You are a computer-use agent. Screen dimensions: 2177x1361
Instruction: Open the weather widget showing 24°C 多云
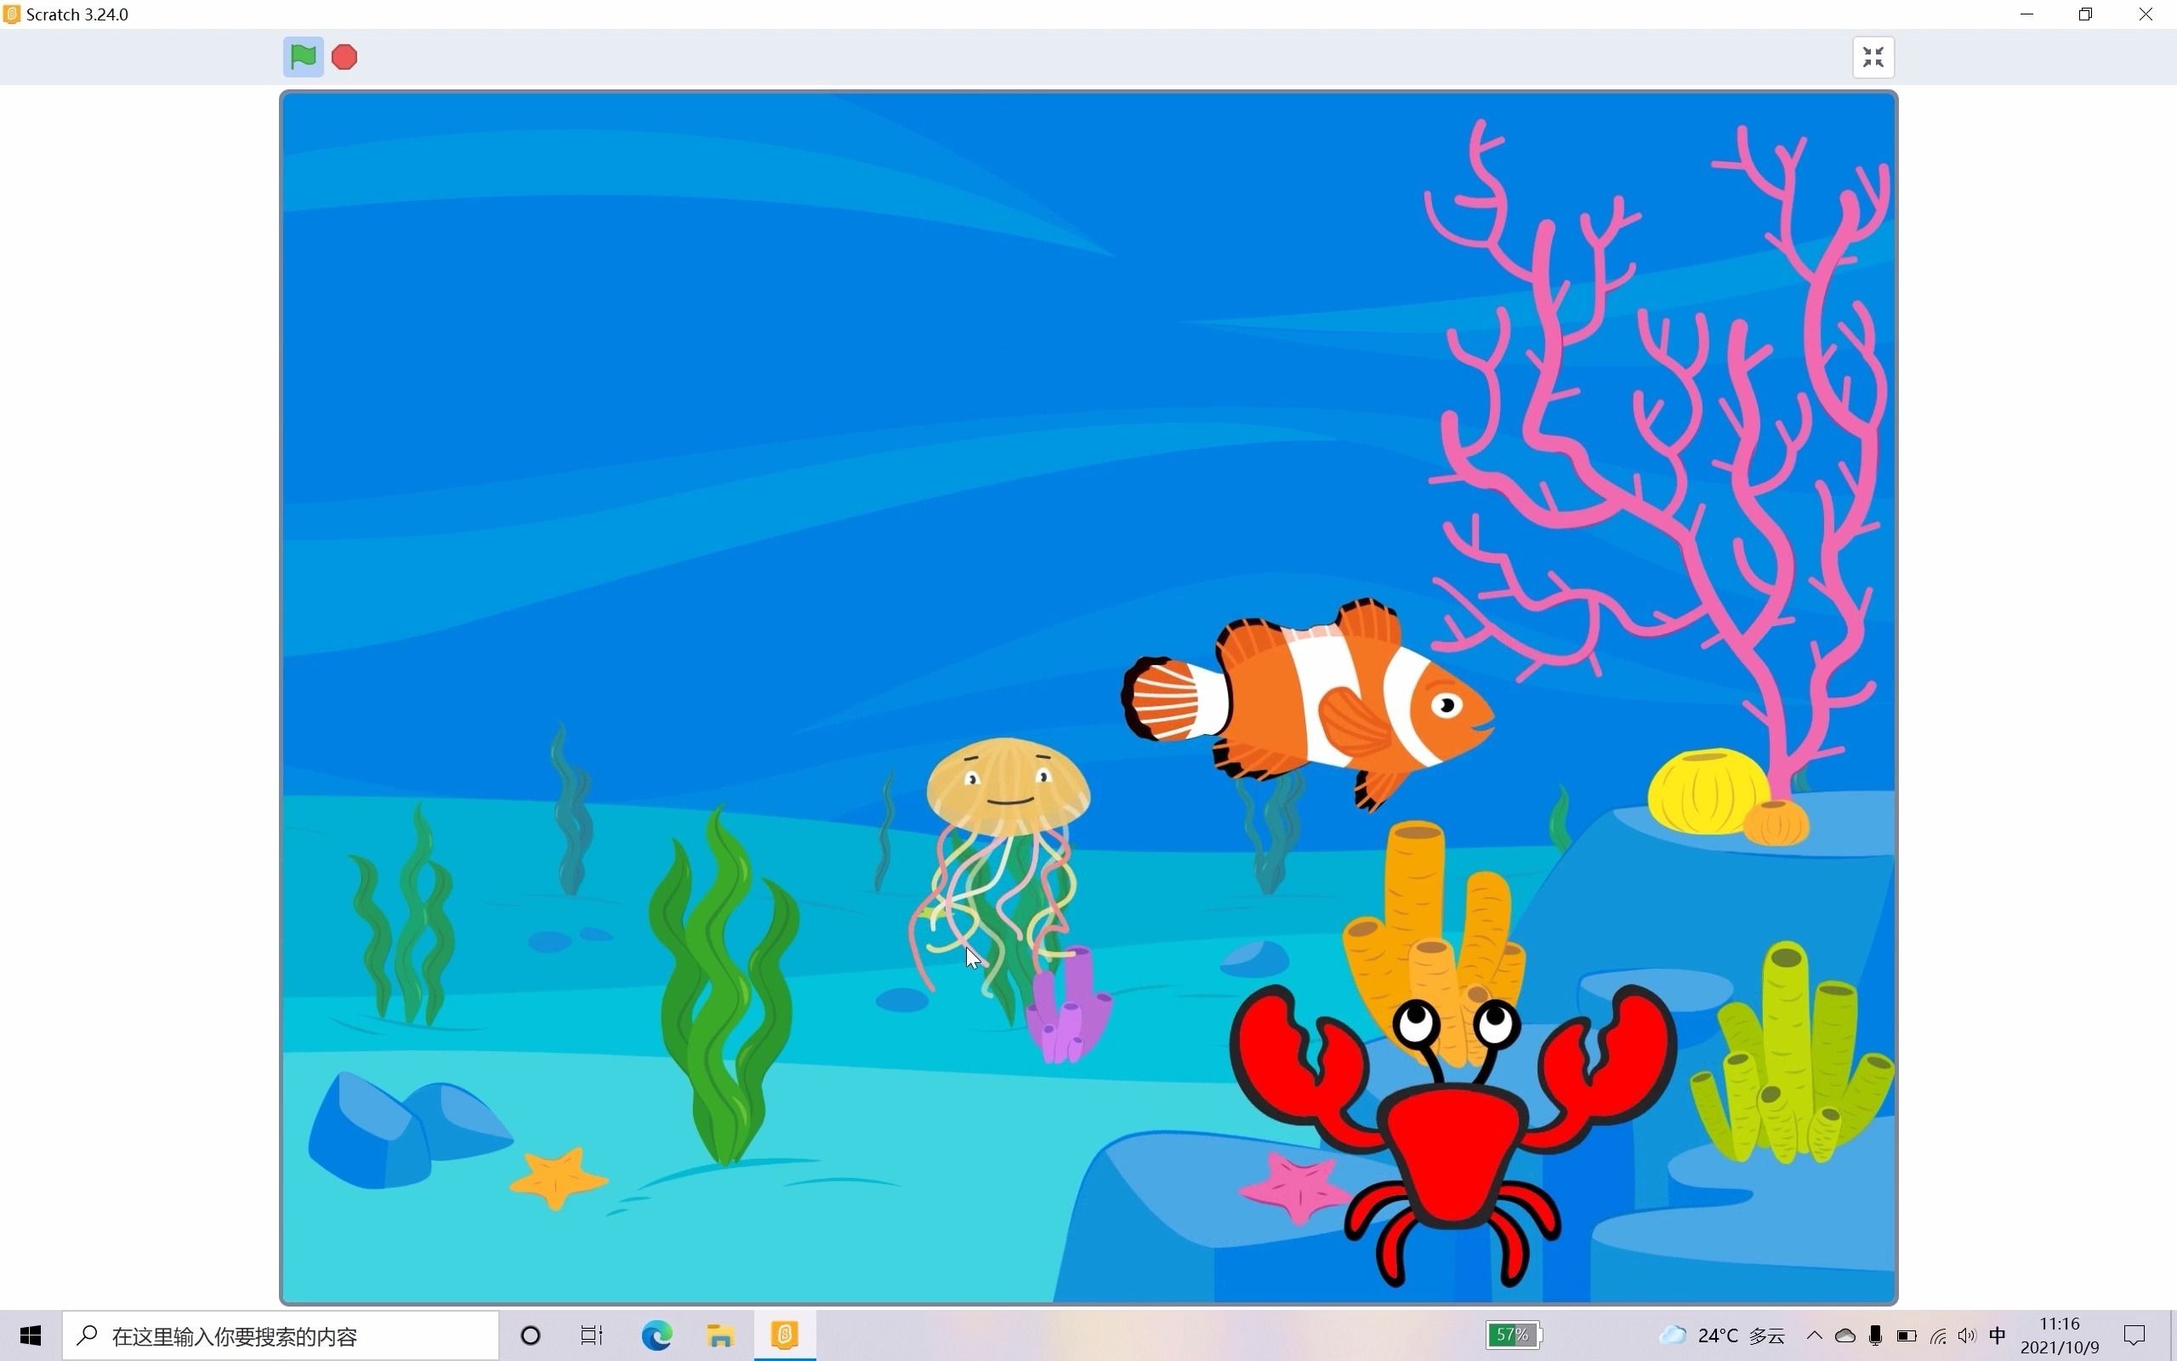(x=1721, y=1335)
